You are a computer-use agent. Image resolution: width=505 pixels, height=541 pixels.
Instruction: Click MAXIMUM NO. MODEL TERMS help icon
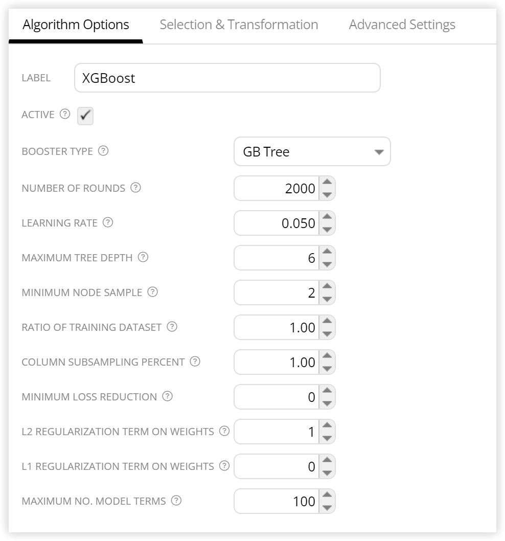[x=176, y=501]
